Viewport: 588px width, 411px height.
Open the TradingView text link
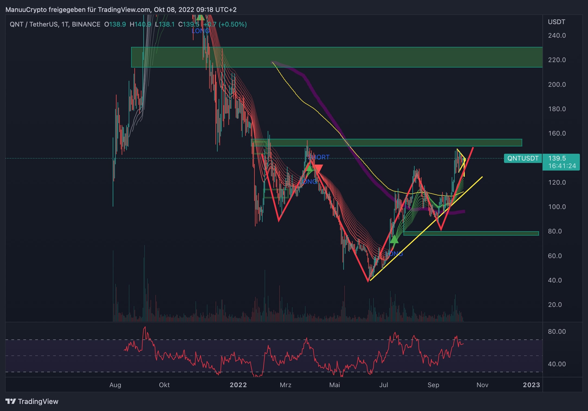point(38,401)
